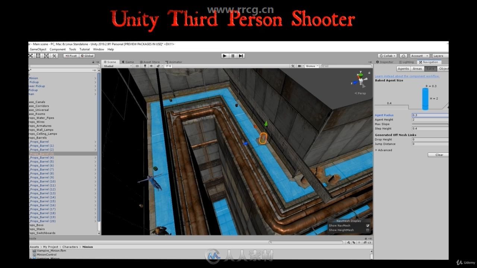The height and width of the screenshot is (268, 477).
Task: Open the Help menu
Action: point(111,49)
